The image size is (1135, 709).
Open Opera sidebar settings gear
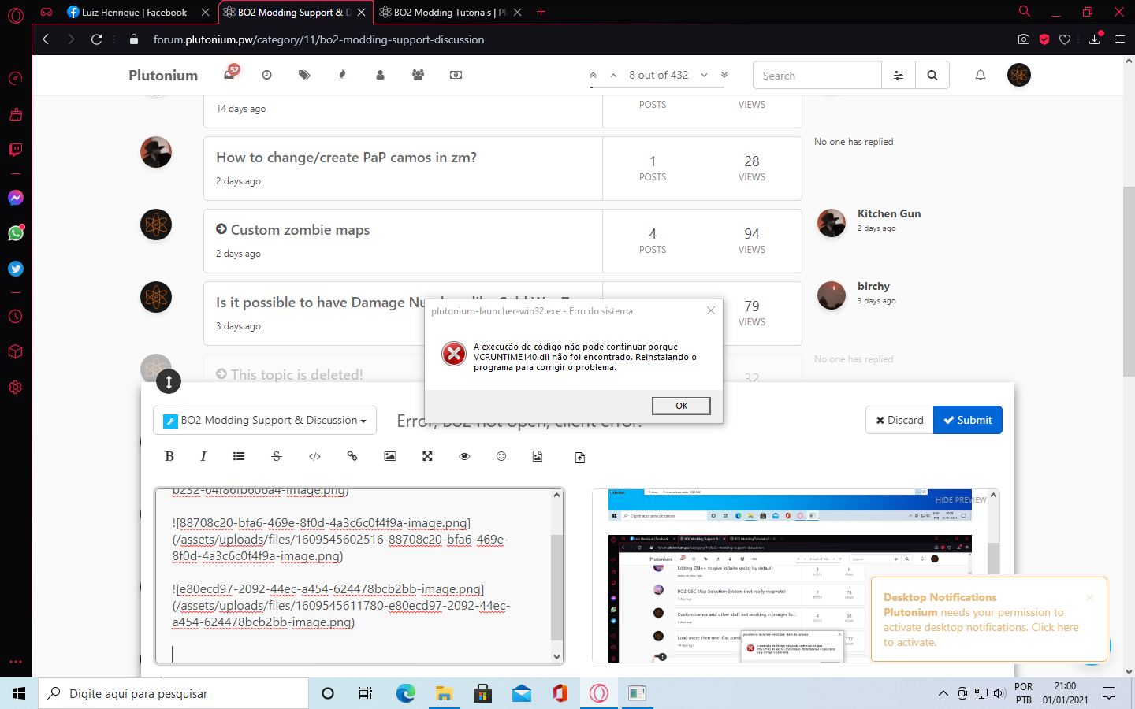[x=16, y=388]
